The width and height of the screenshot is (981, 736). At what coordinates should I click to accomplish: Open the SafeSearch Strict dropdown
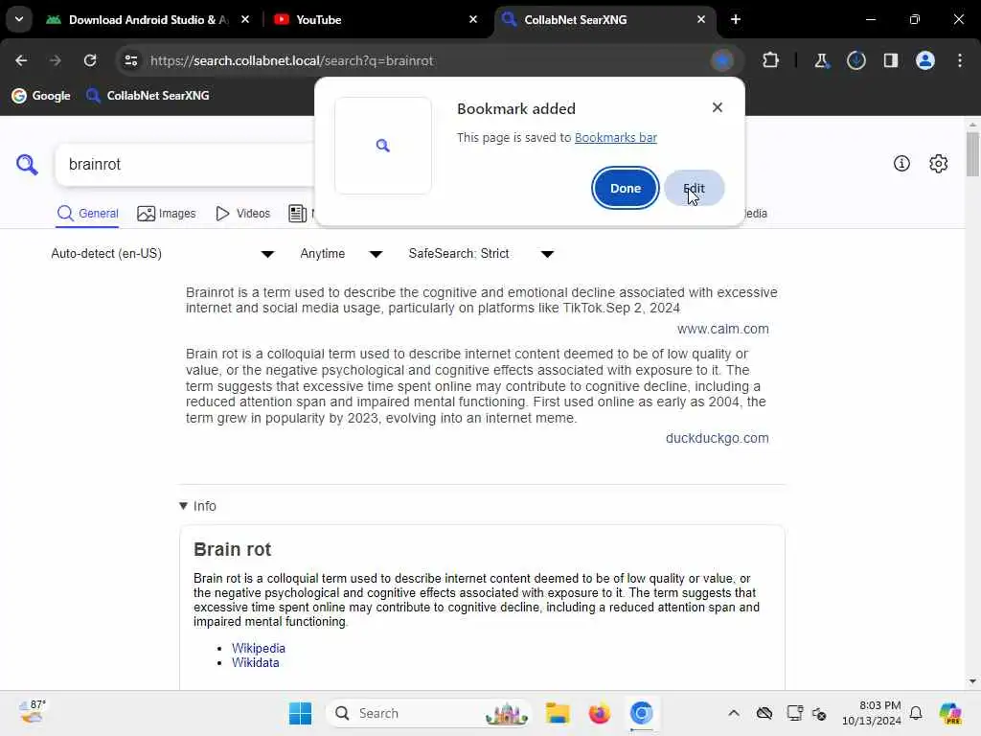click(x=482, y=253)
